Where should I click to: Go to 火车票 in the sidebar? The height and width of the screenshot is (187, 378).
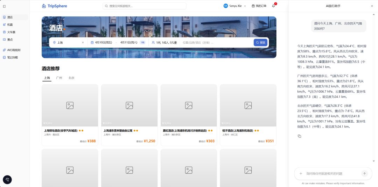[15, 32]
